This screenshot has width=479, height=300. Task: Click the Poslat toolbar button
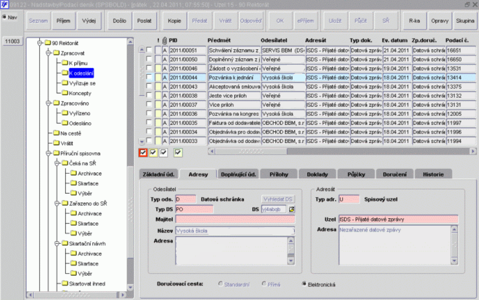coord(145,21)
